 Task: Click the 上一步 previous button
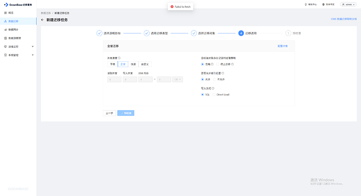pyautogui.click(x=109, y=113)
